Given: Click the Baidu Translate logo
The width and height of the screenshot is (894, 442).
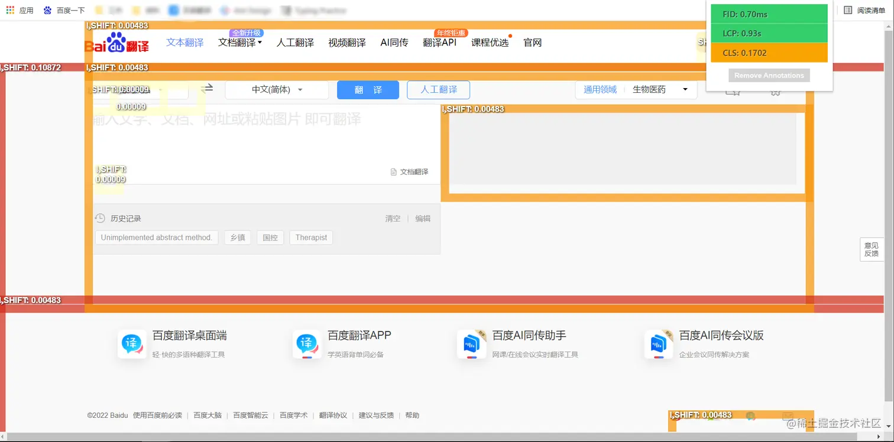Looking at the screenshot, I should pyautogui.click(x=118, y=42).
